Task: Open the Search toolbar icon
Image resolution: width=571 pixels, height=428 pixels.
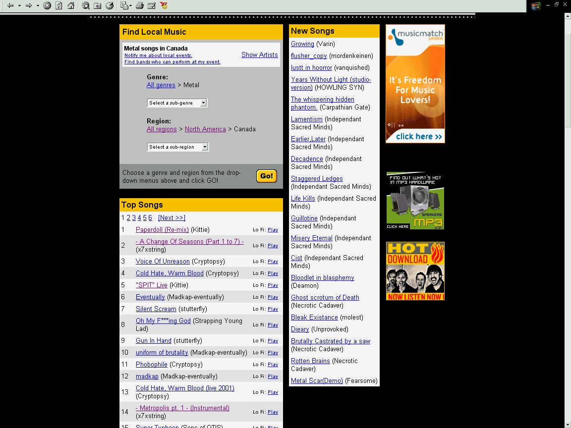Action: point(86,5)
